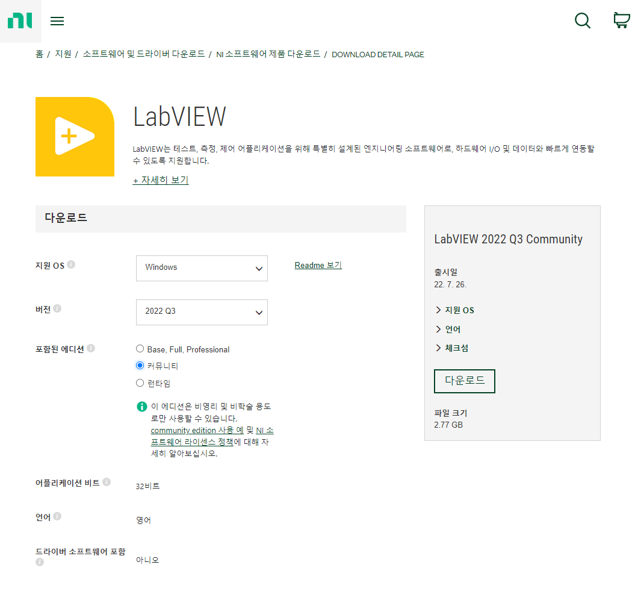The image size is (638, 612).
Task: Expand the 자세히 보기 description
Action: [160, 180]
